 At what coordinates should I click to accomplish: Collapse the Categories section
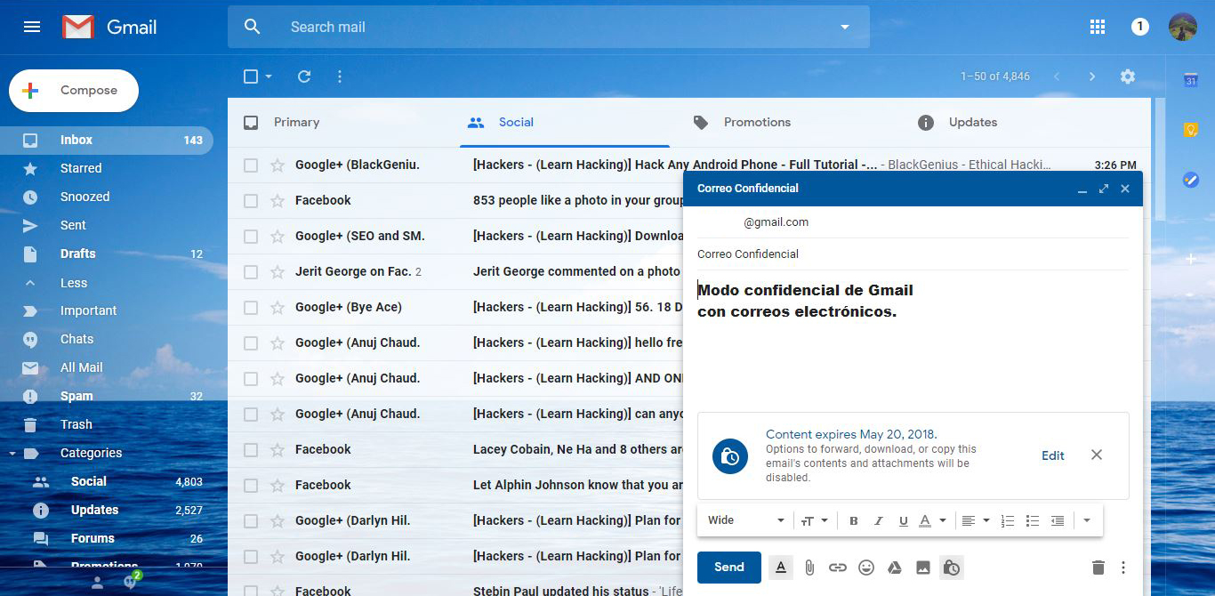[12, 453]
